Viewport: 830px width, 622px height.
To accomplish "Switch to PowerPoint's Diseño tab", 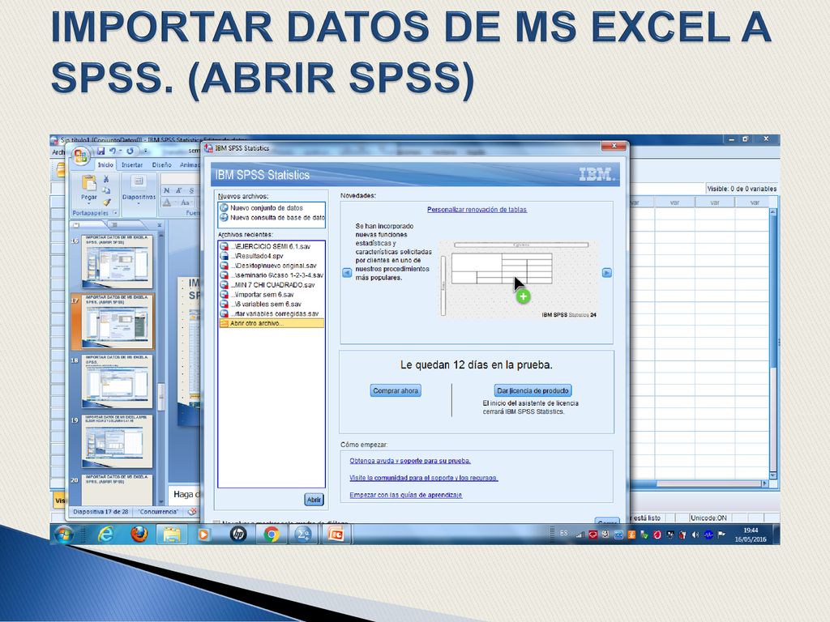I will point(161,165).
